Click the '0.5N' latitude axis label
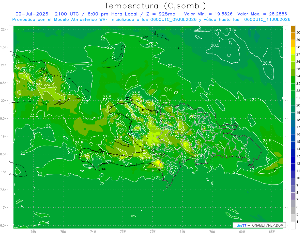Viewport: 305px width, 235px height. [4, 83]
